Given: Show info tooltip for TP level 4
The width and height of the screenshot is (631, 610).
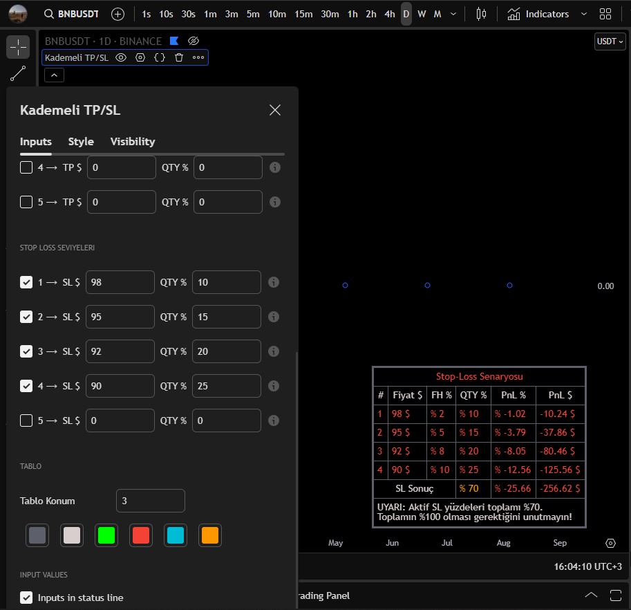Looking at the screenshot, I should (275, 167).
